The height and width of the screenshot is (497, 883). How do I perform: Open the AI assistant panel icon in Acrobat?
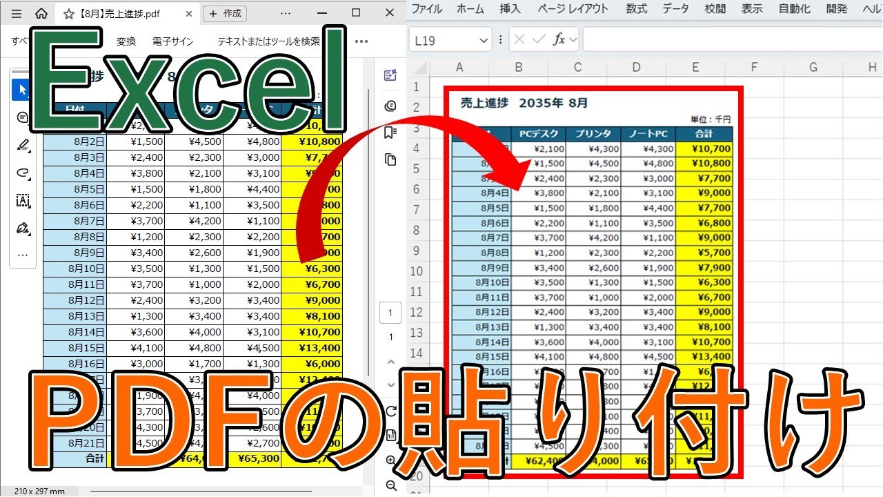(x=390, y=76)
